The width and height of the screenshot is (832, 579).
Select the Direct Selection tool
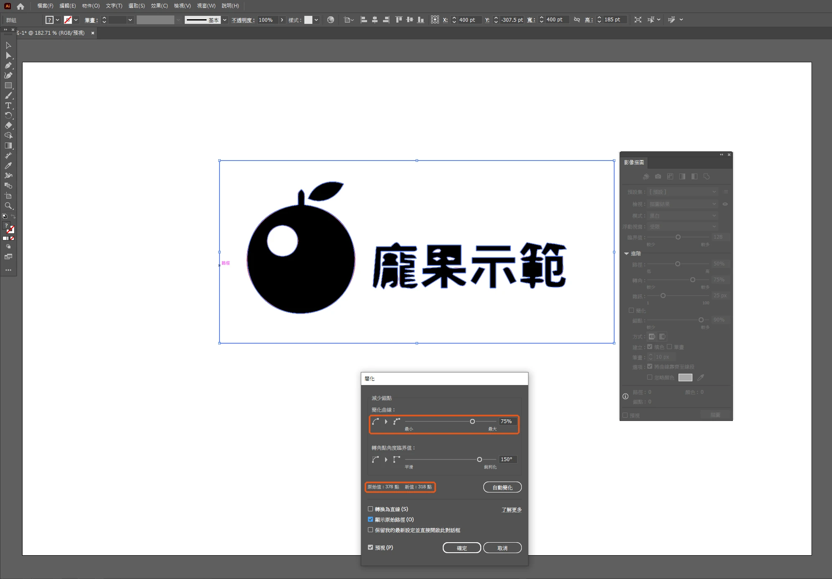pyautogui.click(x=8, y=55)
